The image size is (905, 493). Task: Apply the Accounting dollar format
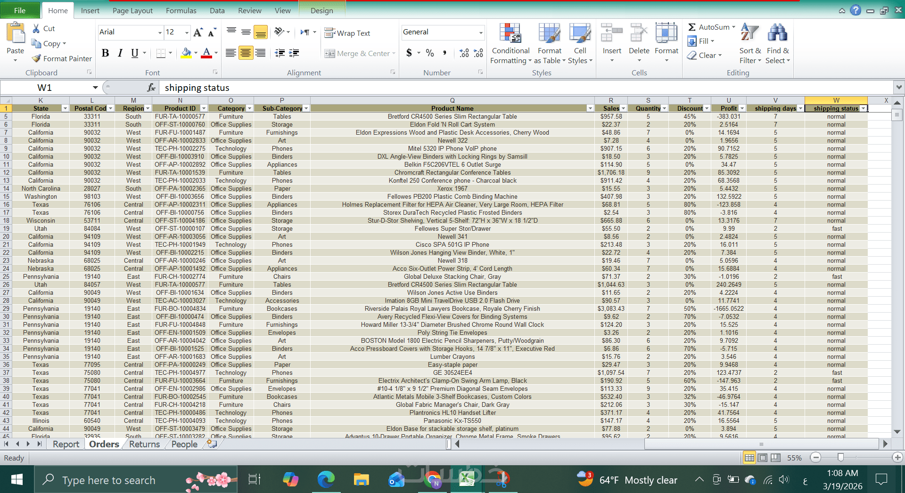pos(409,53)
